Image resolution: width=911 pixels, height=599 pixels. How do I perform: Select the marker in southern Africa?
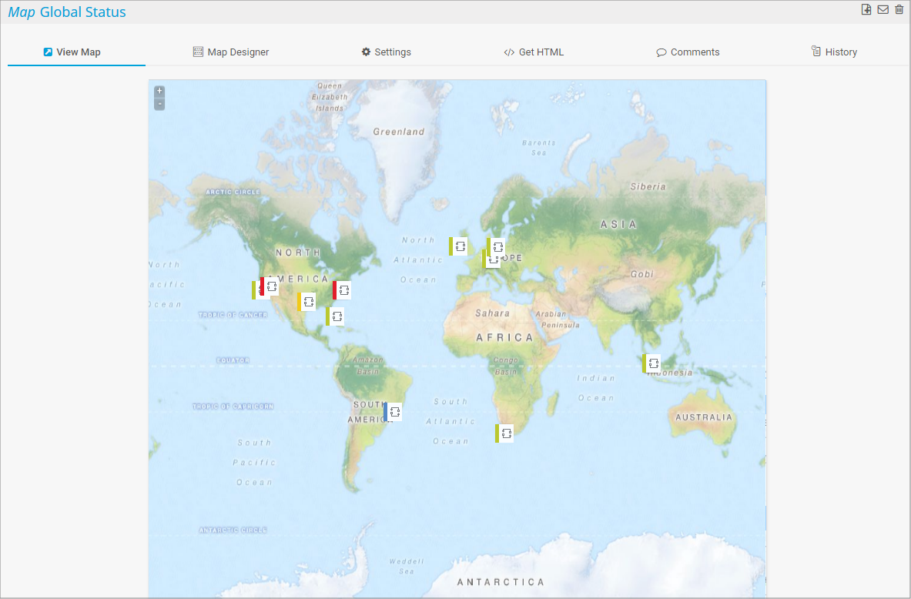(505, 433)
